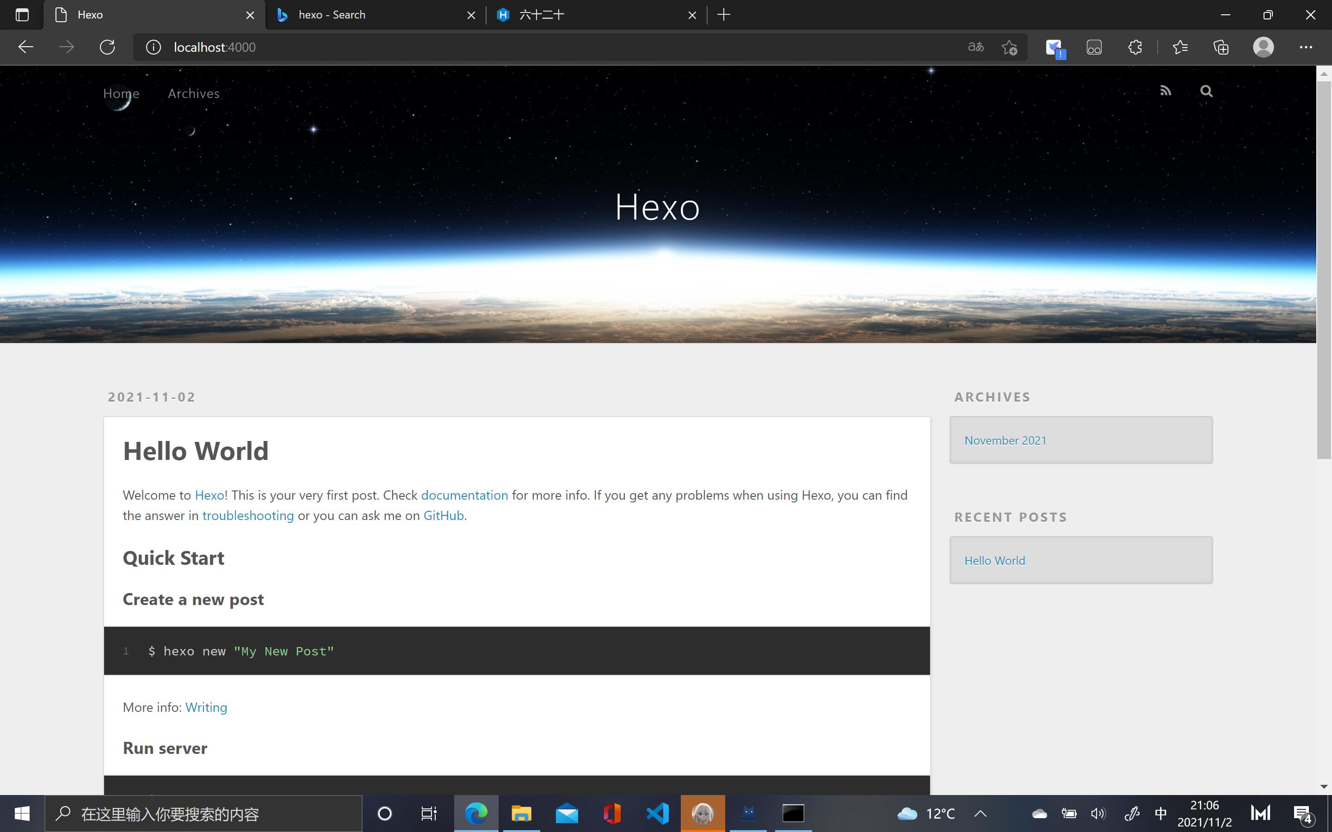Click the translate page icon in Edge
Image resolution: width=1332 pixels, height=832 pixels.
(975, 47)
